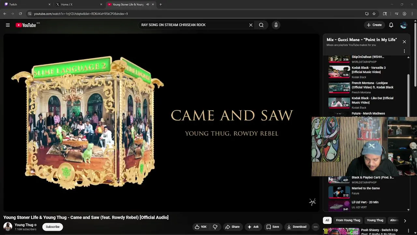
Task: Subscribe to Young Thug channel
Action: coord(52,227)
